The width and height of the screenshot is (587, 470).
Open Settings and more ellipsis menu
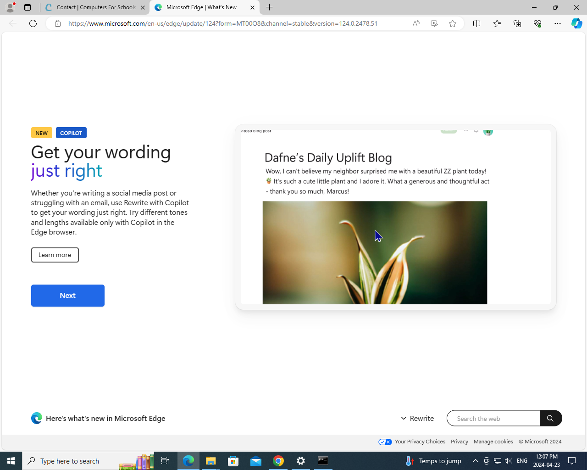pyautogui.click(x=558, y=23)
